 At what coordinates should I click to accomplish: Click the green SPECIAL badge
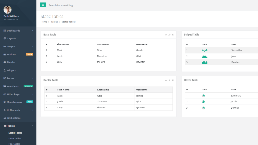(28, 86)
